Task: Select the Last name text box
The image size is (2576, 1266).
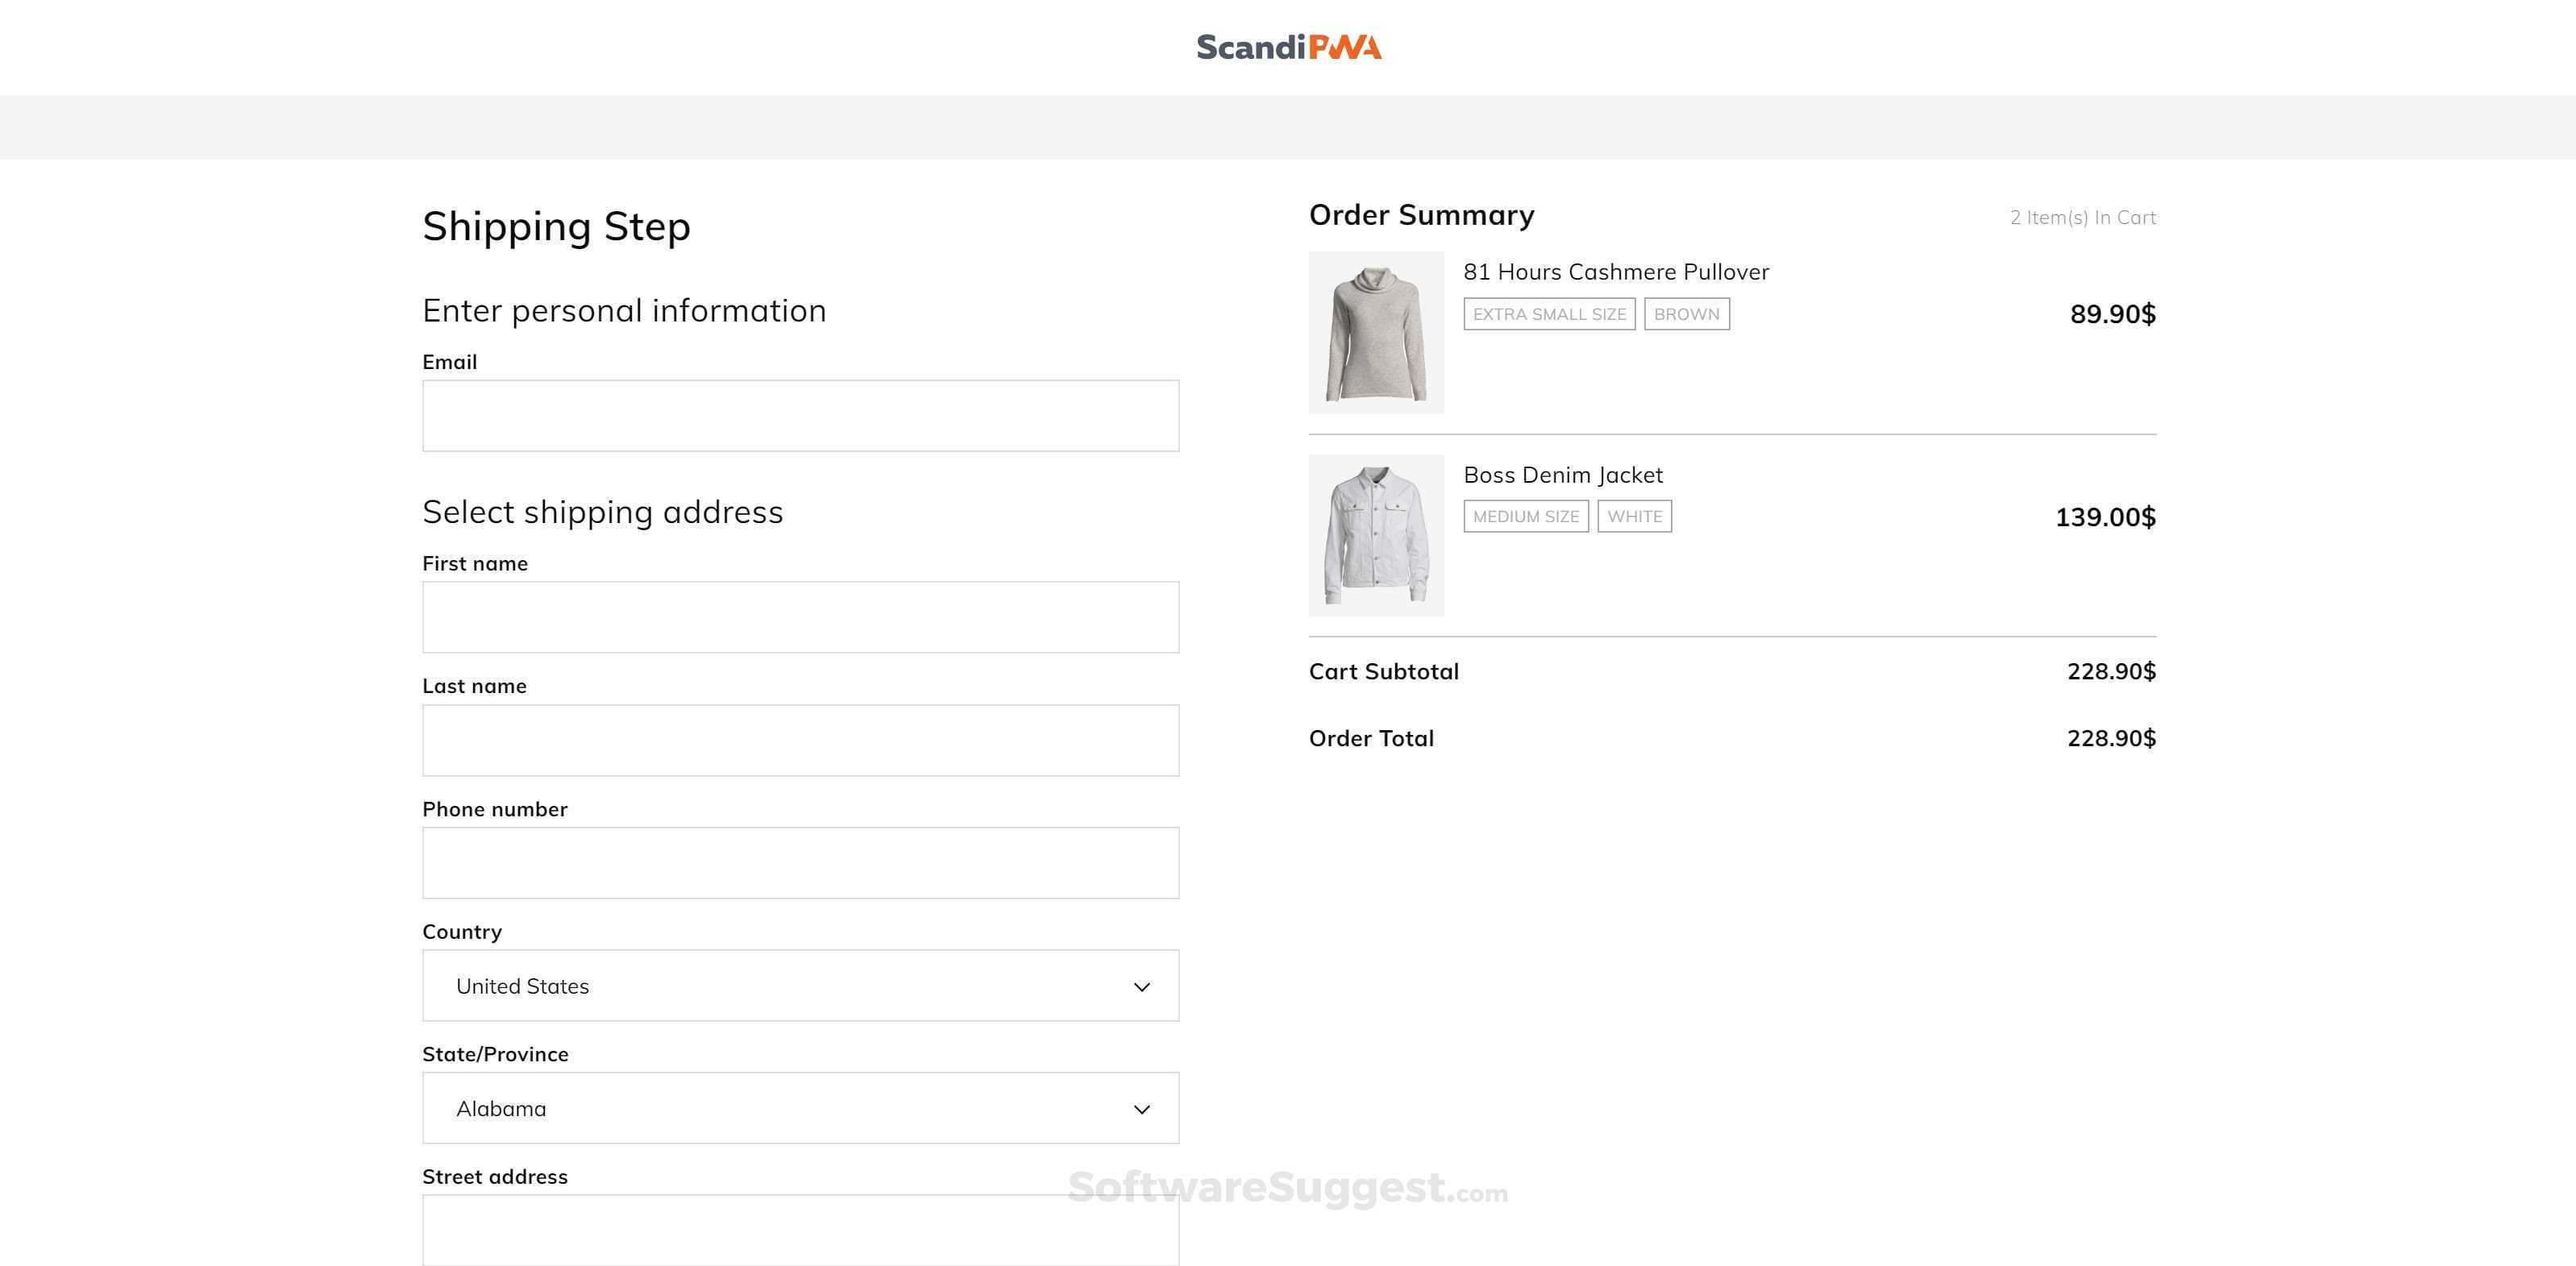Action: [x=800, y=740]
